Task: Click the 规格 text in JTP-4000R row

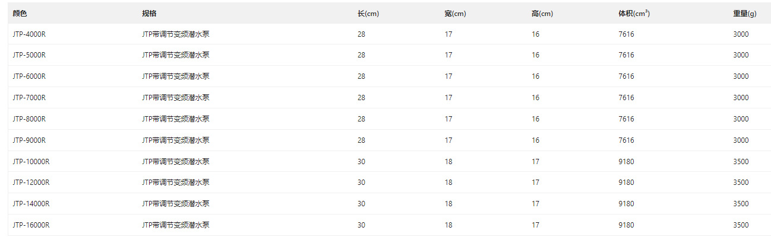Action: pyautogui.click(x=176, y=34)
